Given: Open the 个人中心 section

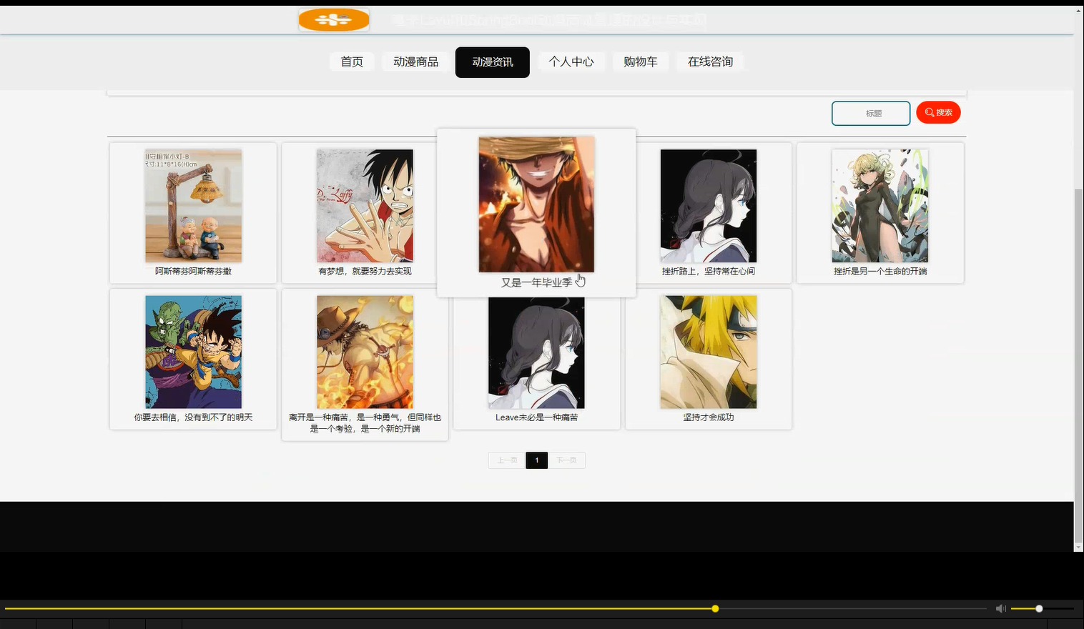Looking at the screenshot, I should [x=571, y=61].
